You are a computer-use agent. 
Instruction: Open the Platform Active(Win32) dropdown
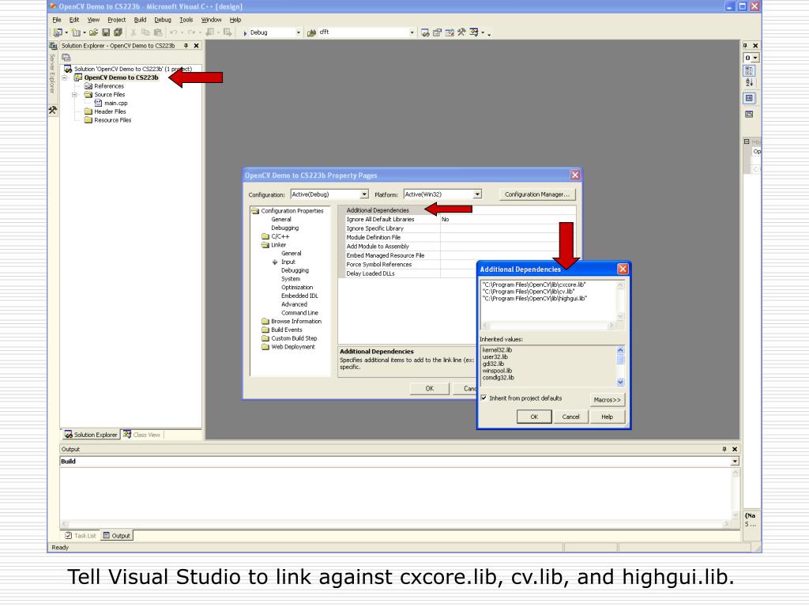[477, 194]
